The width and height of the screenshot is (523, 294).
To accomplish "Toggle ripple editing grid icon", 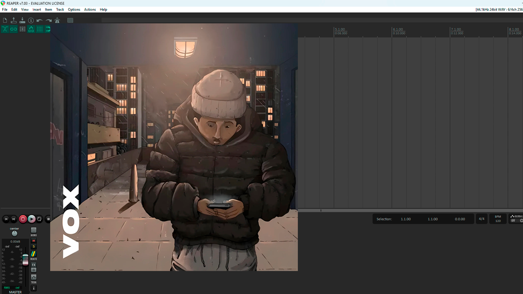I will click(23, 29).
